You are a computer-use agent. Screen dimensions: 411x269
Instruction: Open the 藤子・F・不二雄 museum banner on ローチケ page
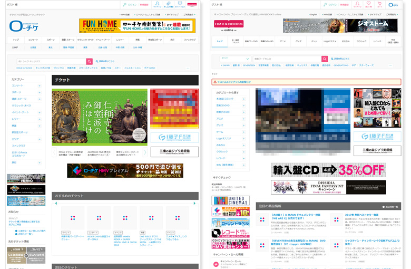pos(174,137)
